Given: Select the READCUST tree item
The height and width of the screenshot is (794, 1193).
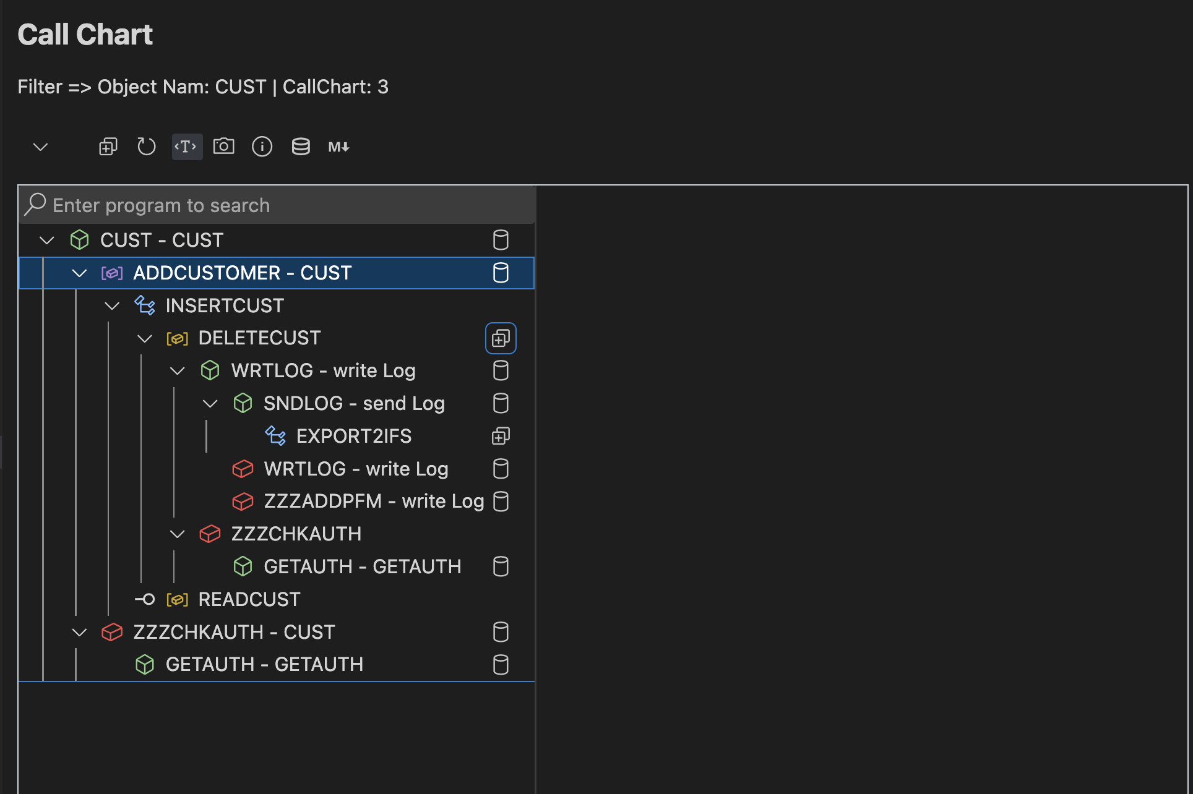Looking at the screenshot, I should (249, 599).
